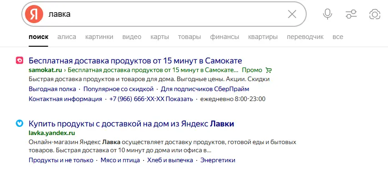Go to the "квартиры" tab
Screen dimensions: 388x179
(263, 37)
